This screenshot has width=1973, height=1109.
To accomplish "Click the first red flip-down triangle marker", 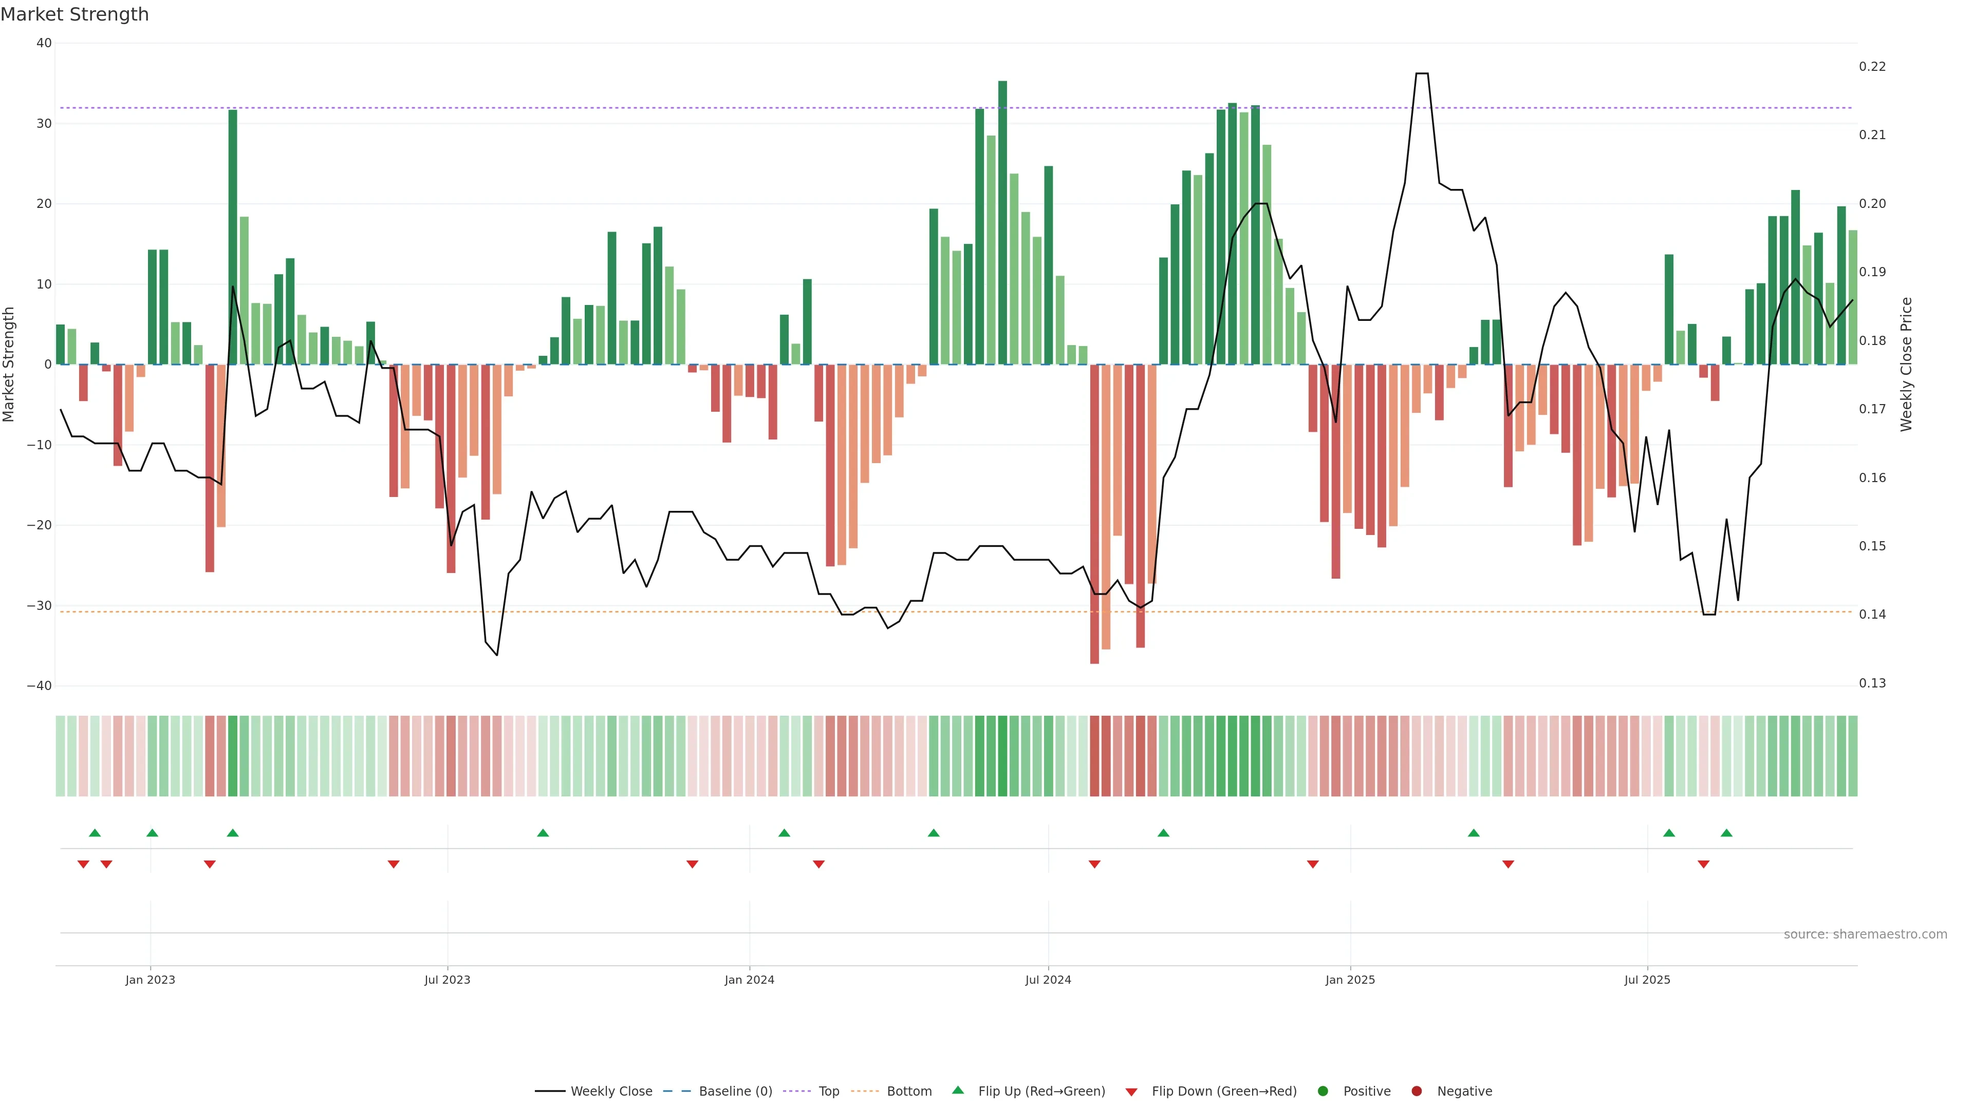I will (x=83, y=864).
